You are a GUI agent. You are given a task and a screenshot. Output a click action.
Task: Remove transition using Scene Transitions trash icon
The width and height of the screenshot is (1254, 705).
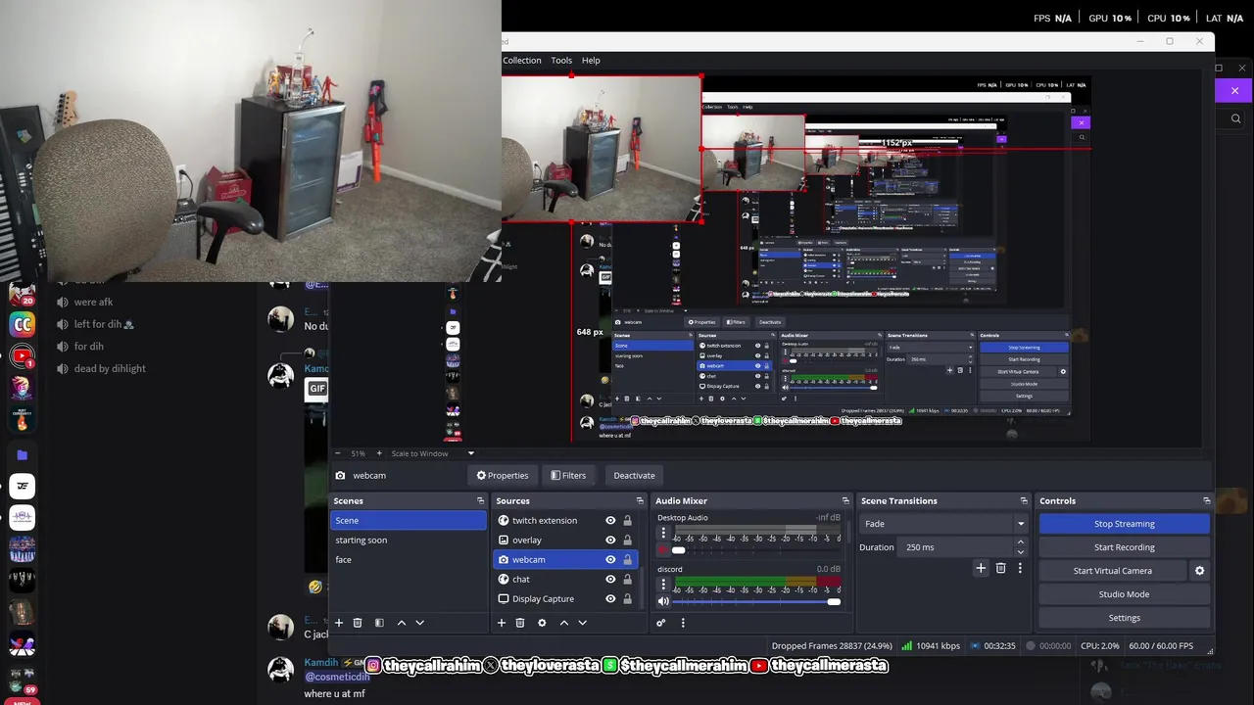[1000, 568]
